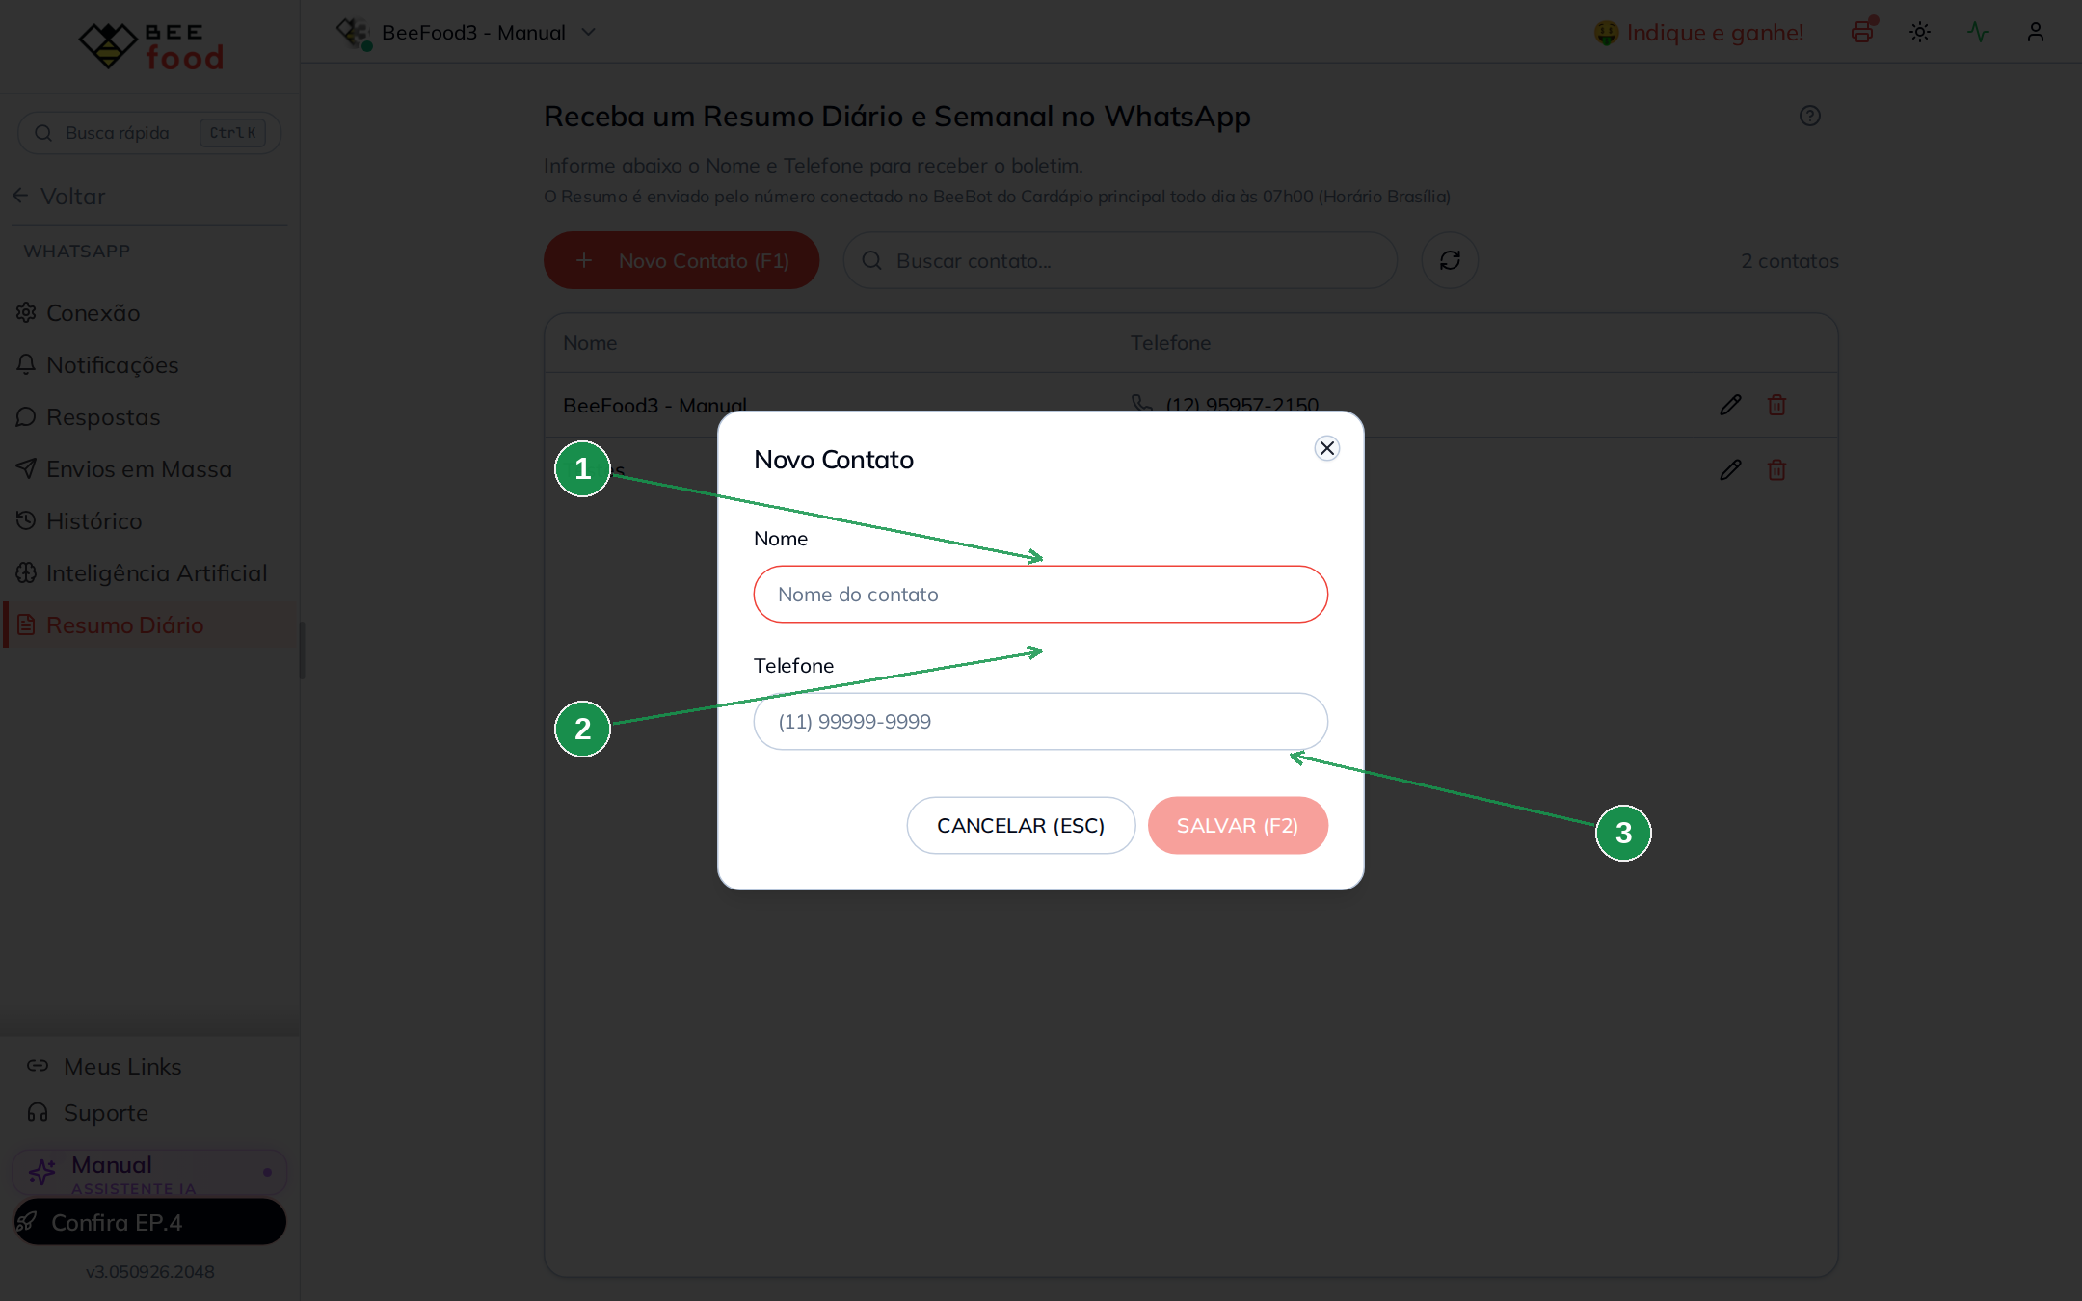Click Confira EP.4 banner
Screen dimensions: 2082x1301
coord(149,1222)
